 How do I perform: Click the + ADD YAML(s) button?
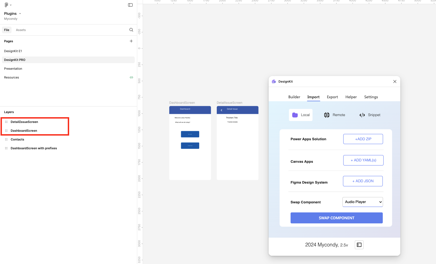point(363,160)
